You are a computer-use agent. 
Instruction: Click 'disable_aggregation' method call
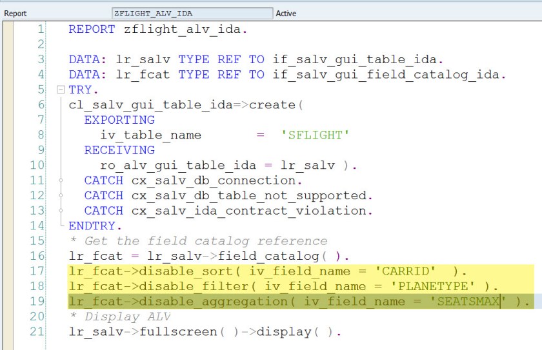click(x=214, y=302)
